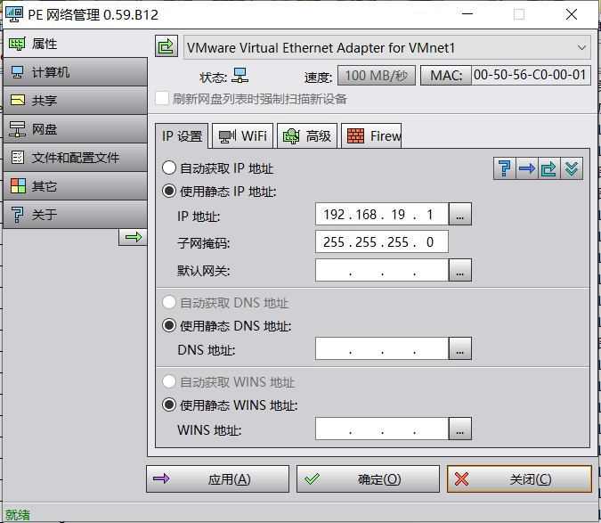This screenshot has width=601, height=523.
Task: Select 使用静态 IP 地址 radio button
Action: (x=169, y=191)
